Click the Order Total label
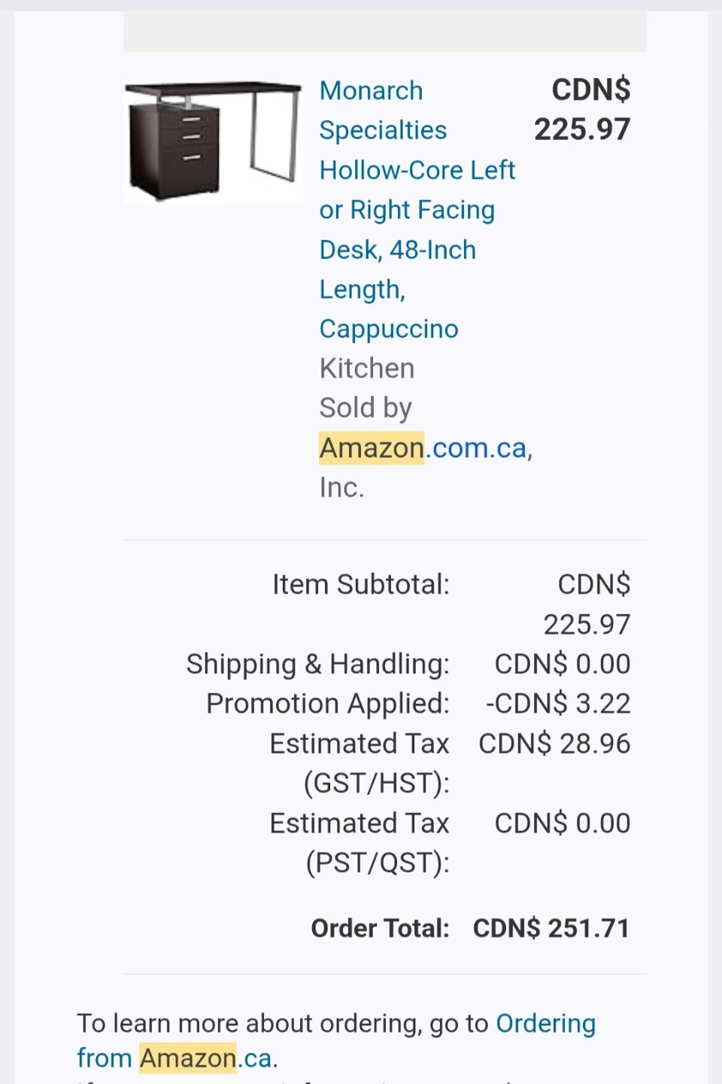This screenshot has height=1084, width=722. click(x=380, y=928)
